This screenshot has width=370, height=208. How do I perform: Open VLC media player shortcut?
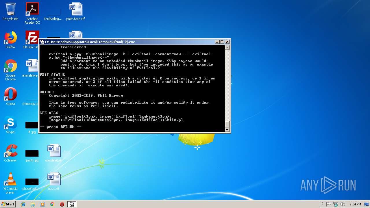(10, 183)
